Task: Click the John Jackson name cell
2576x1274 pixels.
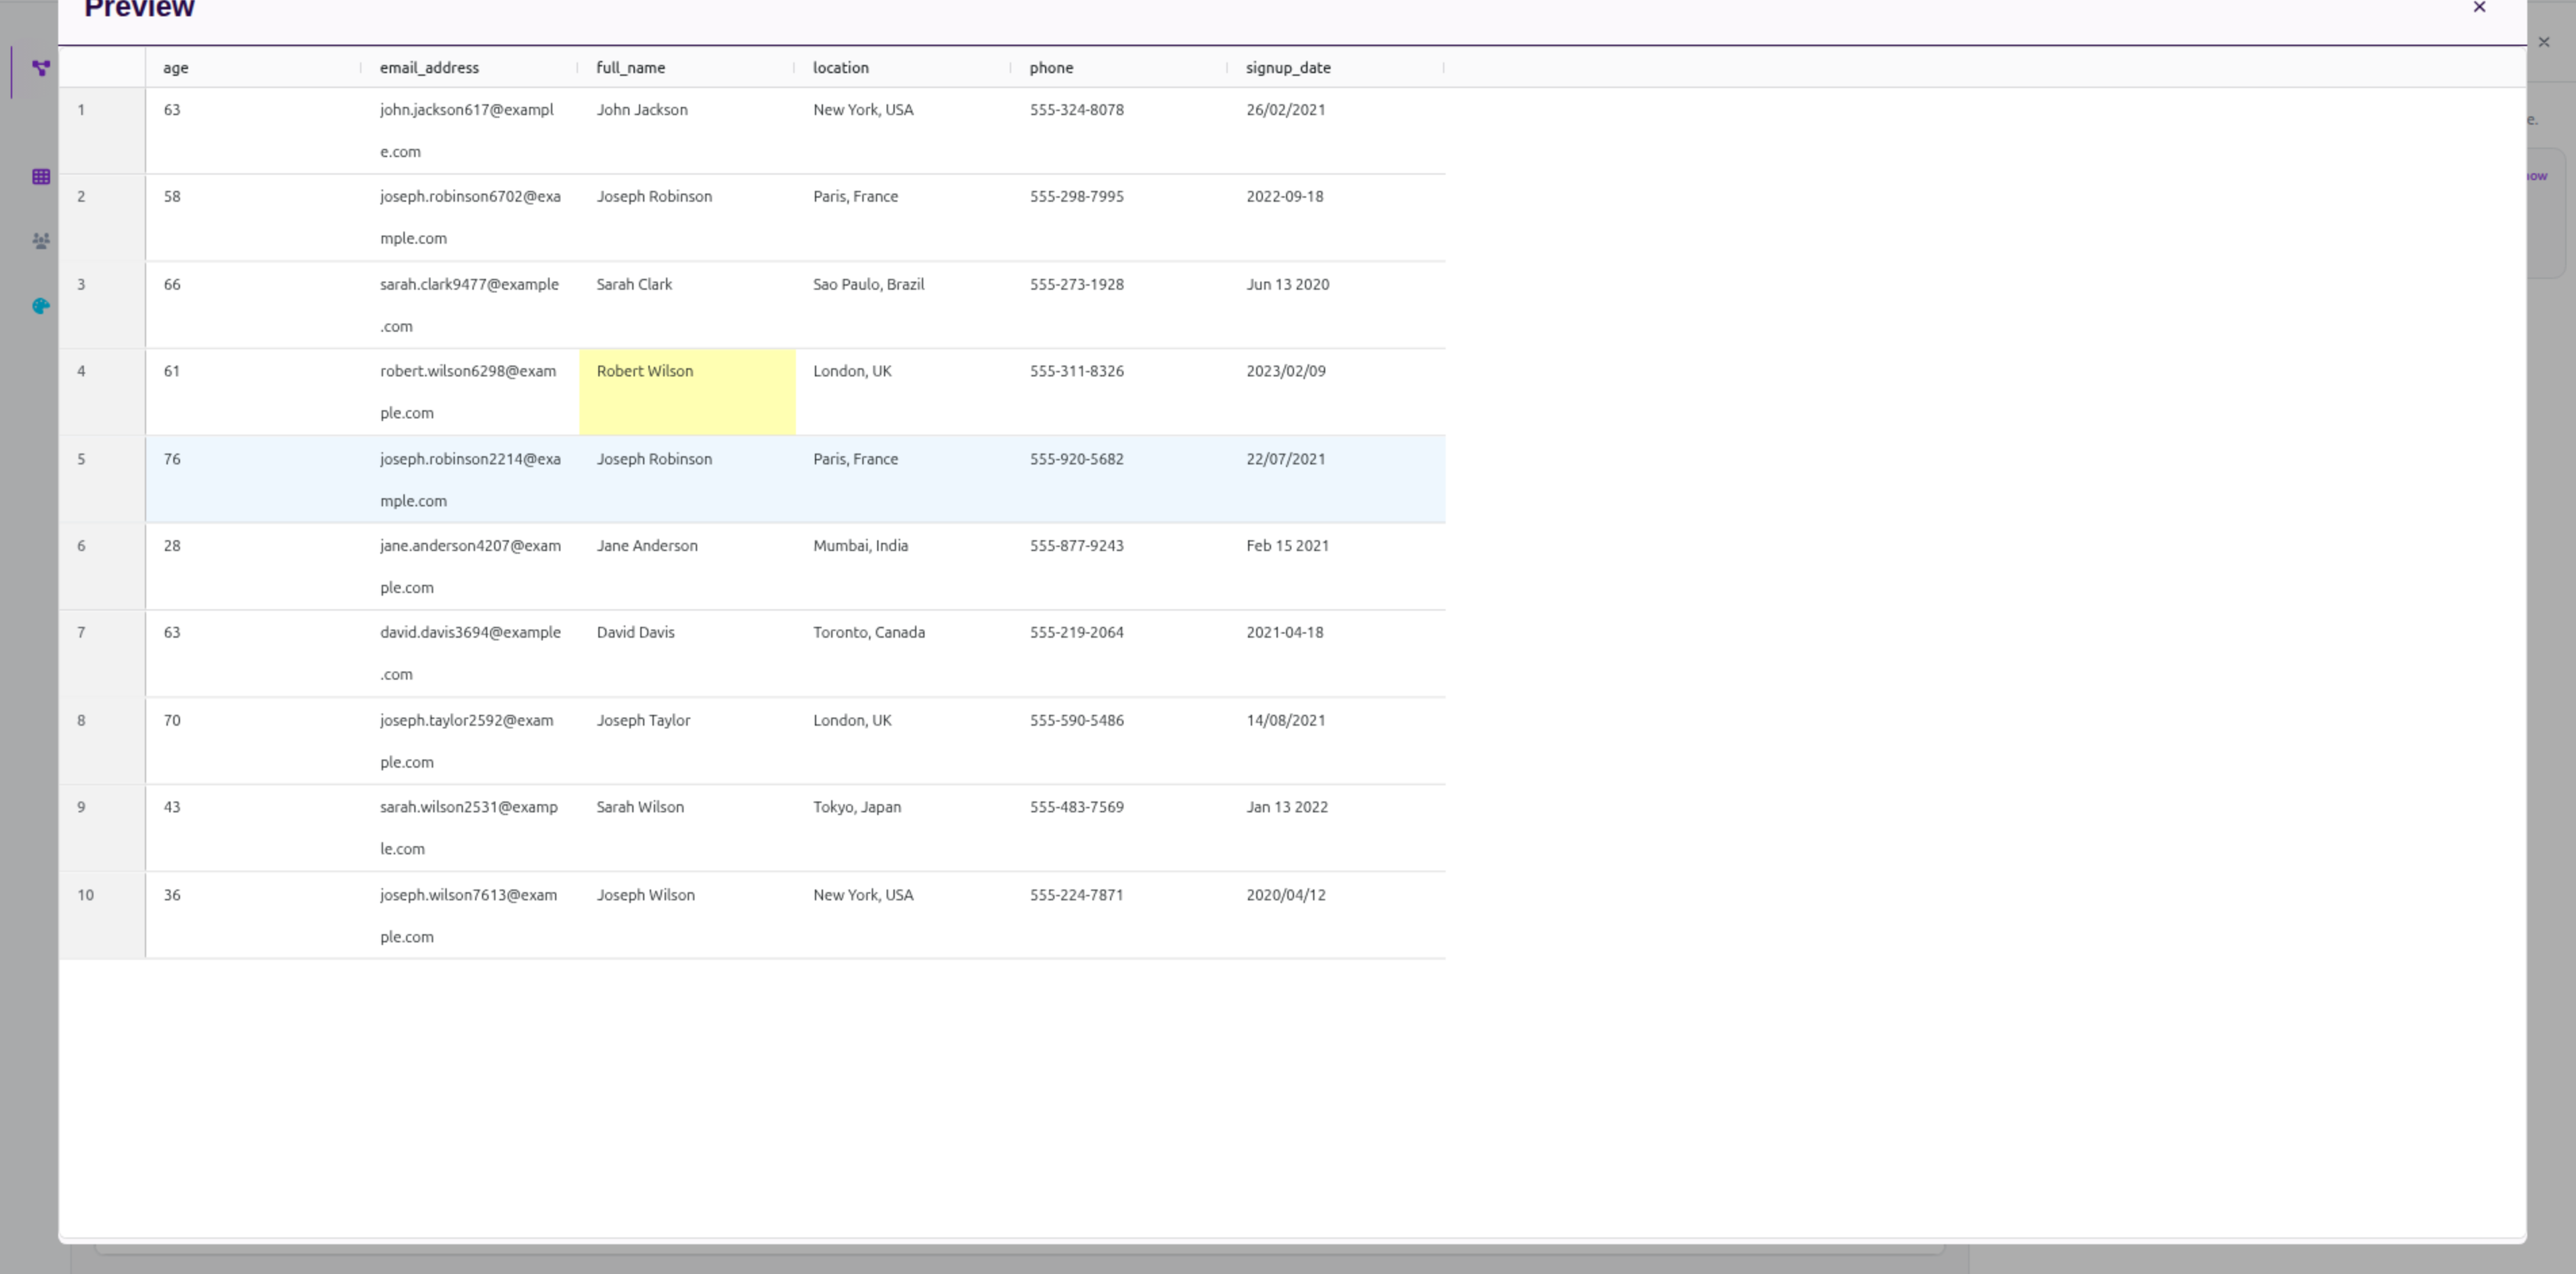Action: pos(688,131)
